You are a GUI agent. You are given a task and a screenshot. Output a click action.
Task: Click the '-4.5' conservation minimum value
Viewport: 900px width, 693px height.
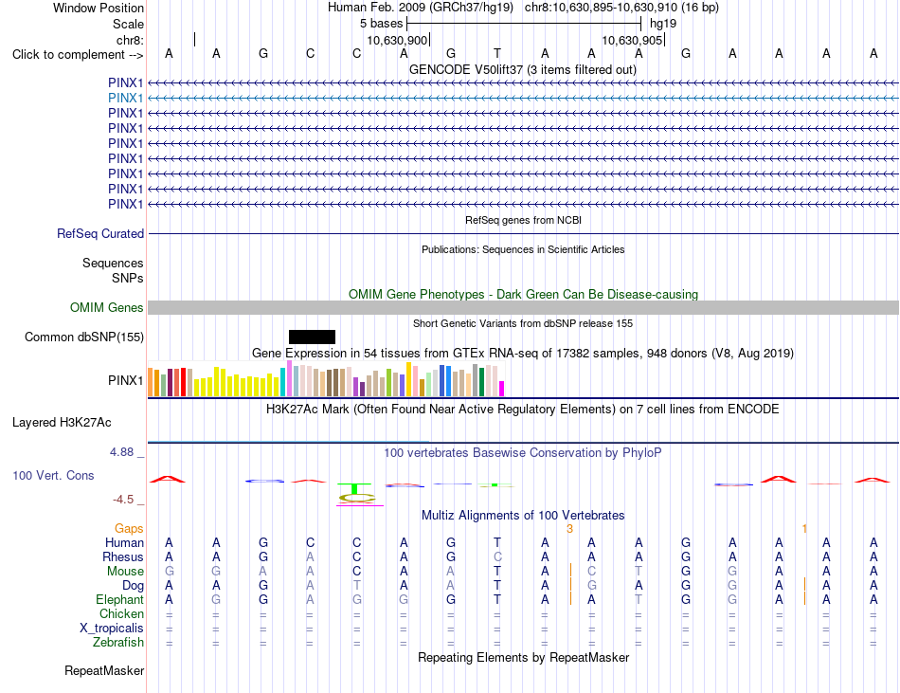tap(123, 500)
